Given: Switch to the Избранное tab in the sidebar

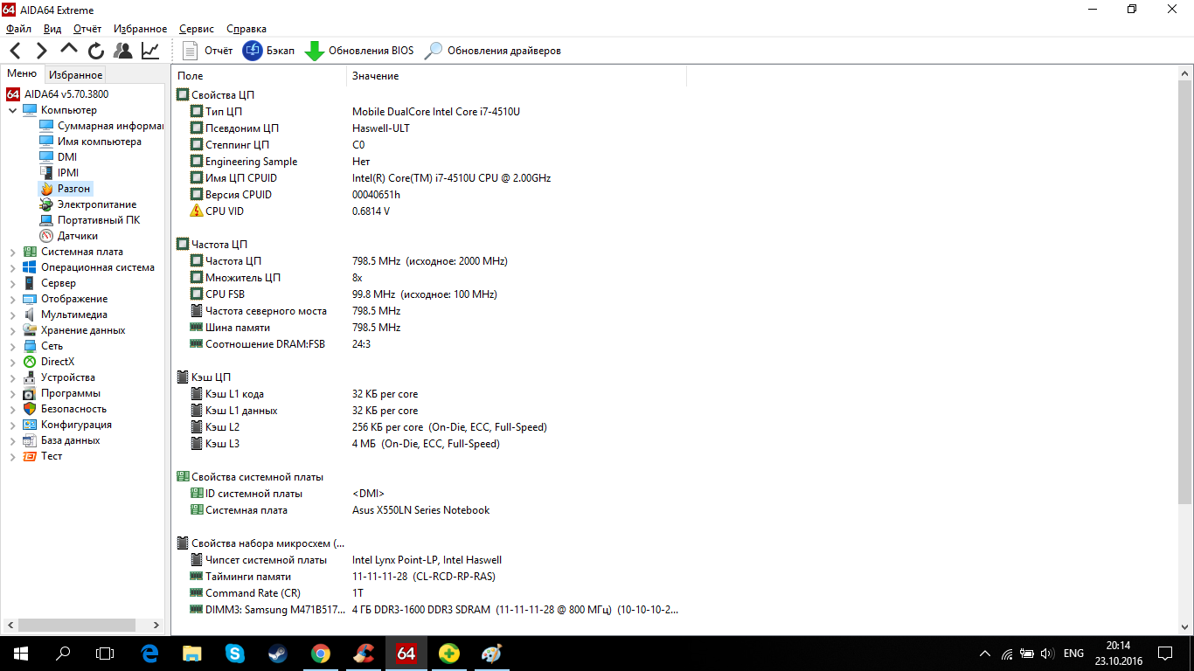Looking at the screenshot, I should point(76,75).
